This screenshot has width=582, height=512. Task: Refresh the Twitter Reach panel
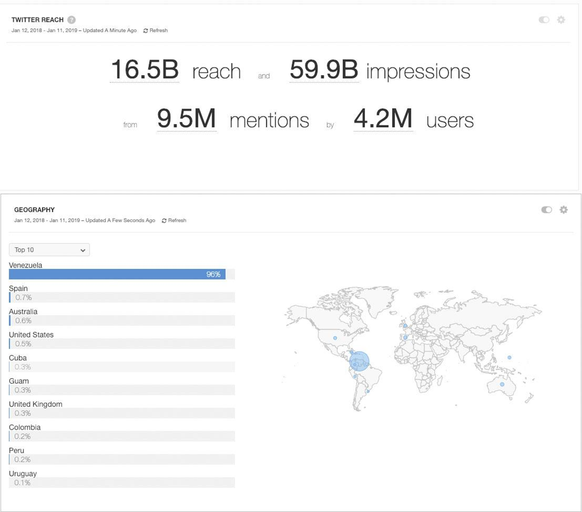tap(156, 30)
